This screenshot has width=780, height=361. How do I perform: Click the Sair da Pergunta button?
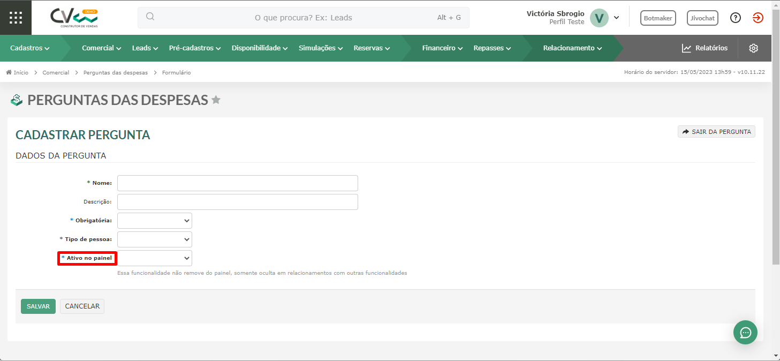(x=716, y=132)
